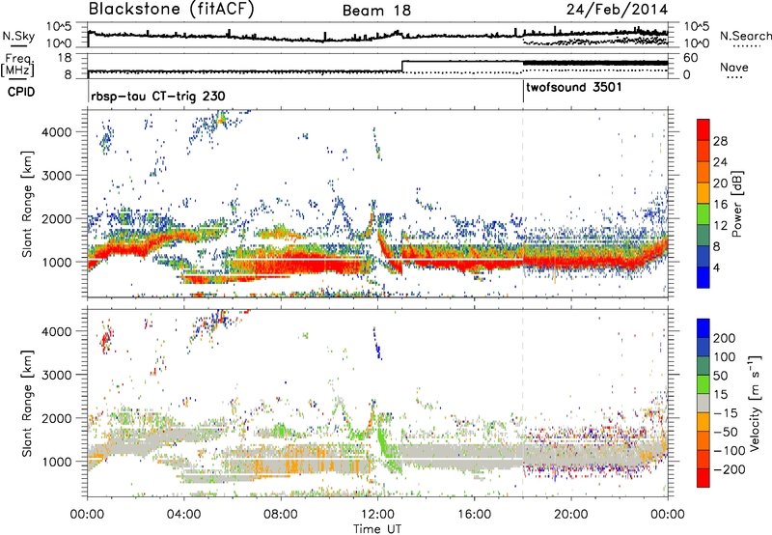The height and width of the screenshot is (535, 772).
Task: Click the "20:00" time axis label
Action: [570, 514]
